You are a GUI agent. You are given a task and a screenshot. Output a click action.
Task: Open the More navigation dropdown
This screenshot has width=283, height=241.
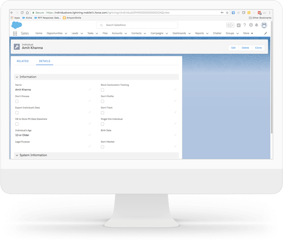(x=248, y=33)
